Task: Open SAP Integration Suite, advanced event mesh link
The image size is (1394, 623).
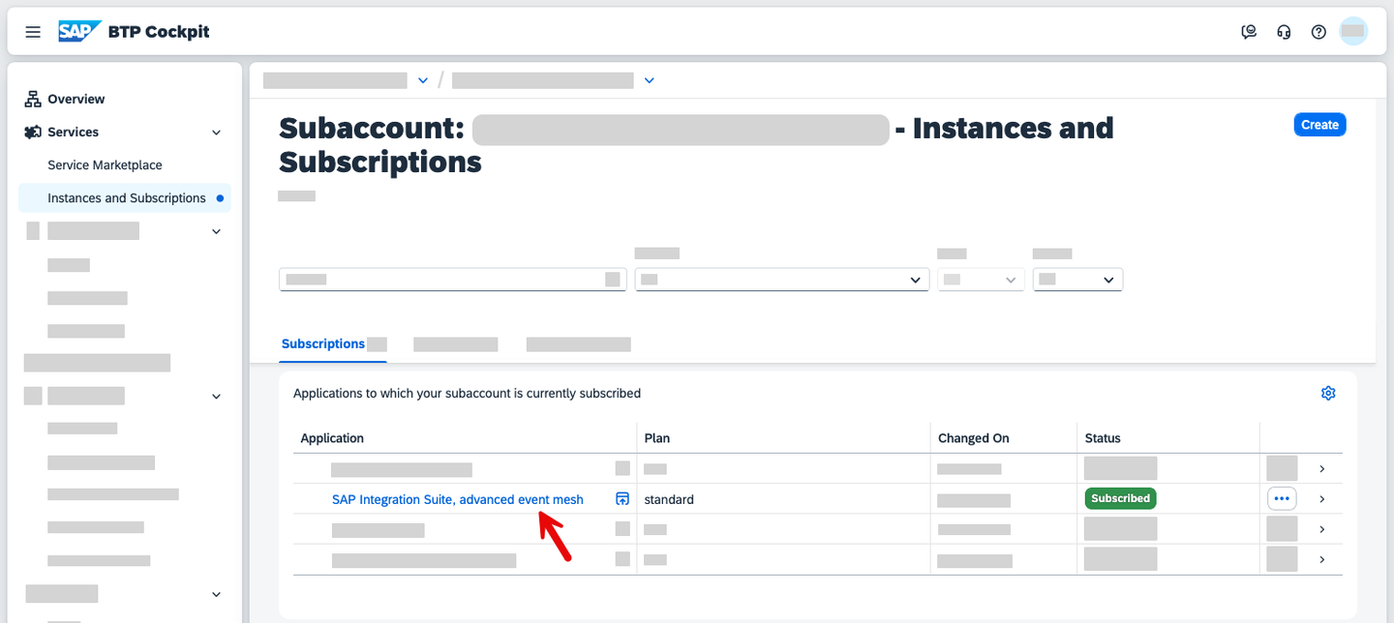Action: 458,499
